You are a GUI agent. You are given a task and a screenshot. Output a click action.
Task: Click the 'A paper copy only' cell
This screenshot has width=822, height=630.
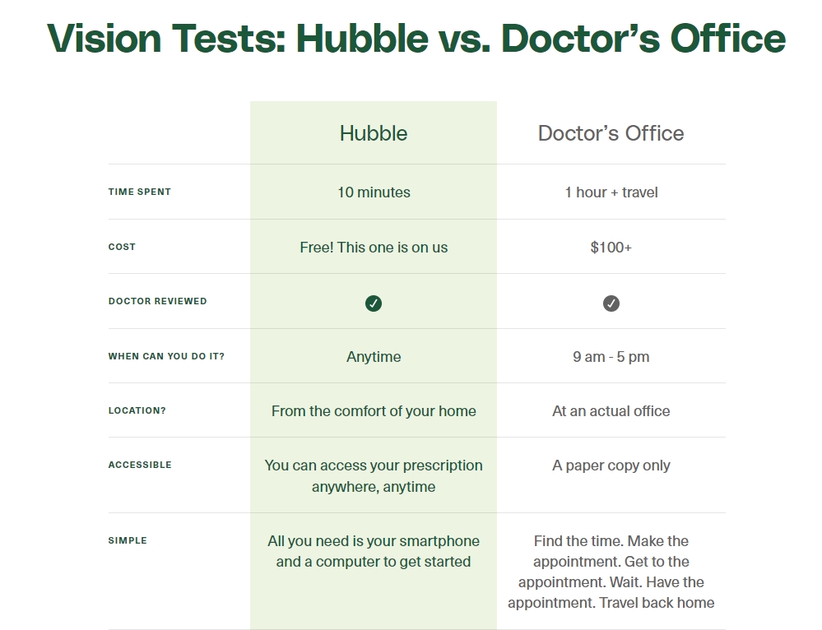point(611,466)
